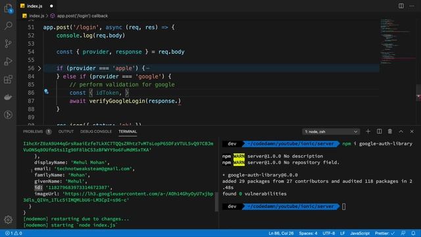Click 'idToken' on line 86
Image resolution: width=421 pixels, height=237 pixels.
[x=107, y=93]
